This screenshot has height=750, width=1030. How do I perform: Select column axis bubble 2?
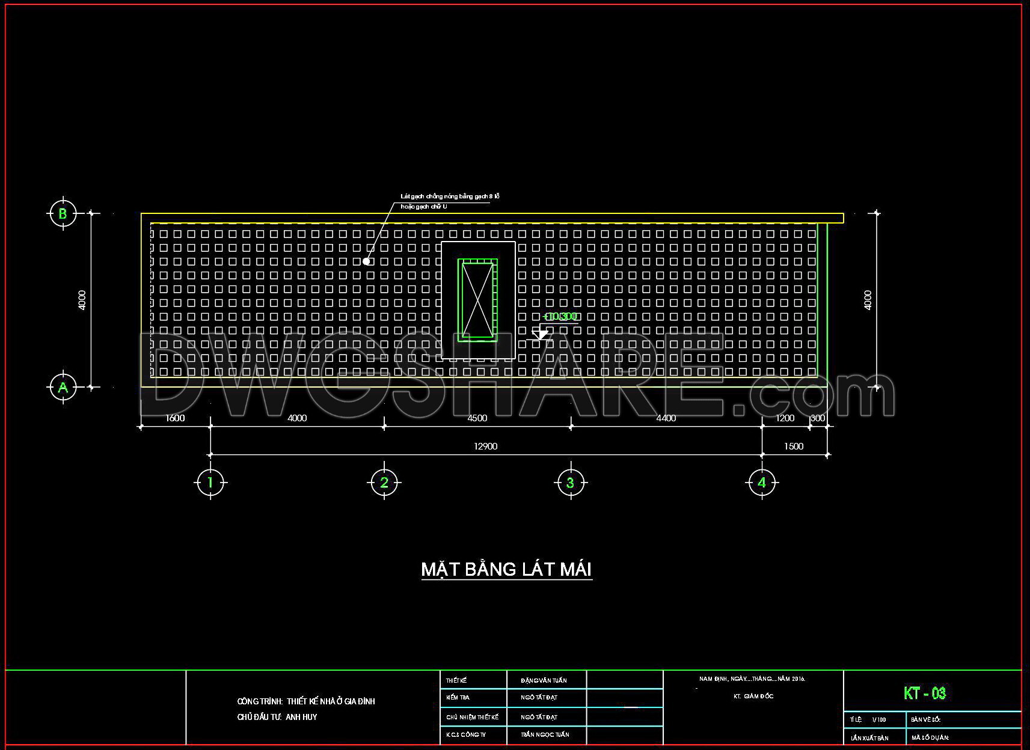(x=384, y=482)
